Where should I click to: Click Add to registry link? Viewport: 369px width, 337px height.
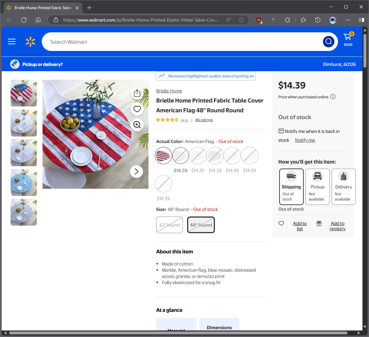click(x=337, y=226)
